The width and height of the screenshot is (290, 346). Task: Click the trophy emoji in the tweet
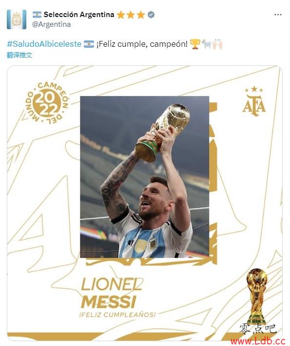tap(195, 44)
